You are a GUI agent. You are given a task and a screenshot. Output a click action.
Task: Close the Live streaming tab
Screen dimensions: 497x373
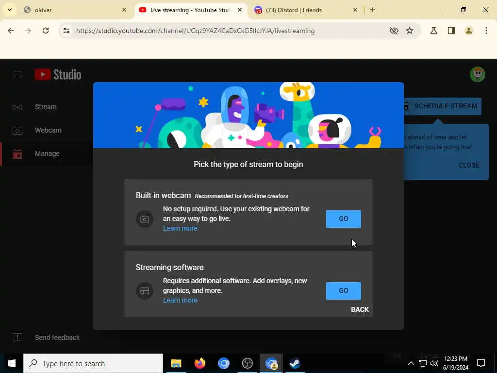click(240, 10)
